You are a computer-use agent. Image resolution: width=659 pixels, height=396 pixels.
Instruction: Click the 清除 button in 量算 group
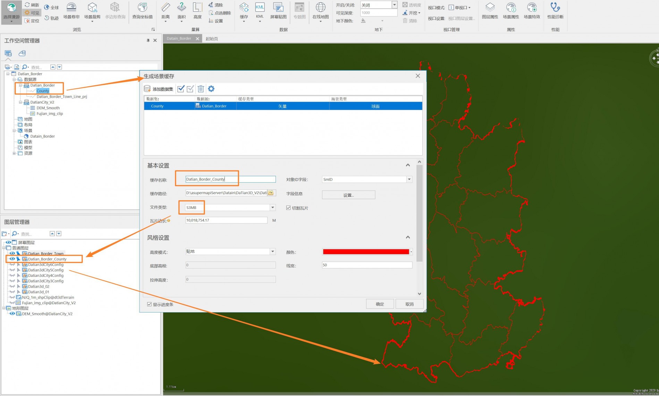[216, 5]
